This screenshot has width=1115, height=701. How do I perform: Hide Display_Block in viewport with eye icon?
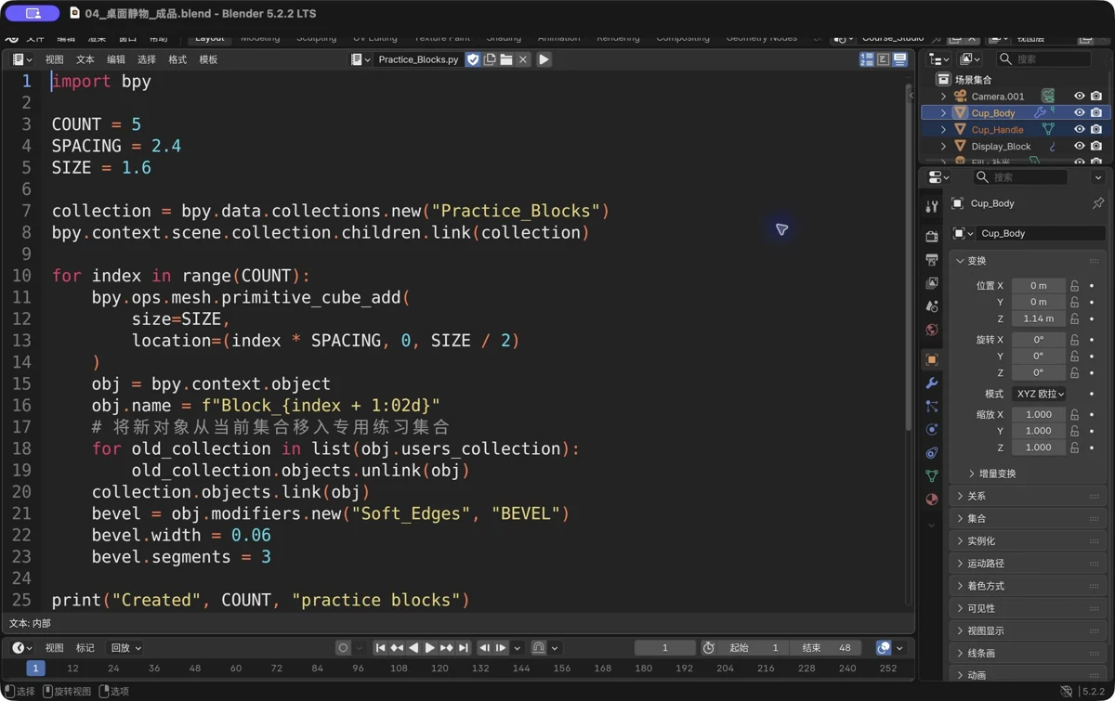pos(1080,147)
